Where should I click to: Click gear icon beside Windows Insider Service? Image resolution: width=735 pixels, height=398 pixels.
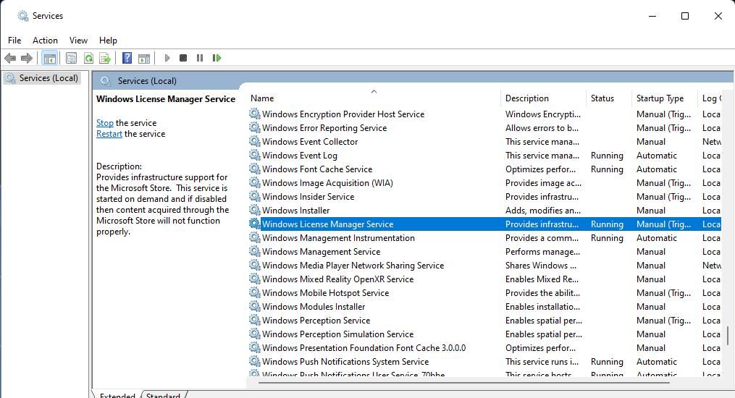click(254, 197)
